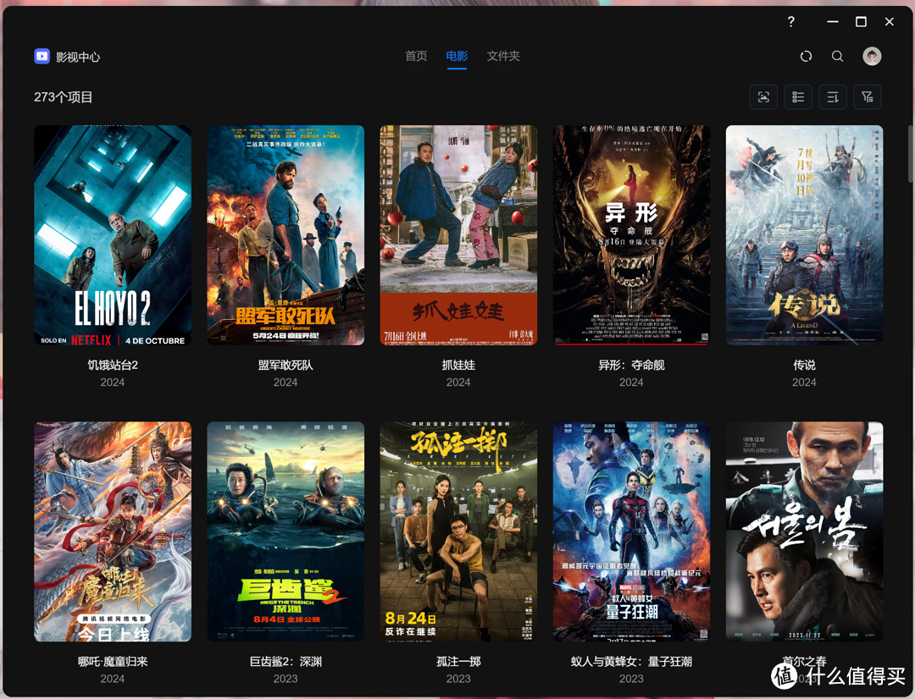Open the 首尔之春 movie poster
This screenshot has height=699, width=915.
click(804, 531)
